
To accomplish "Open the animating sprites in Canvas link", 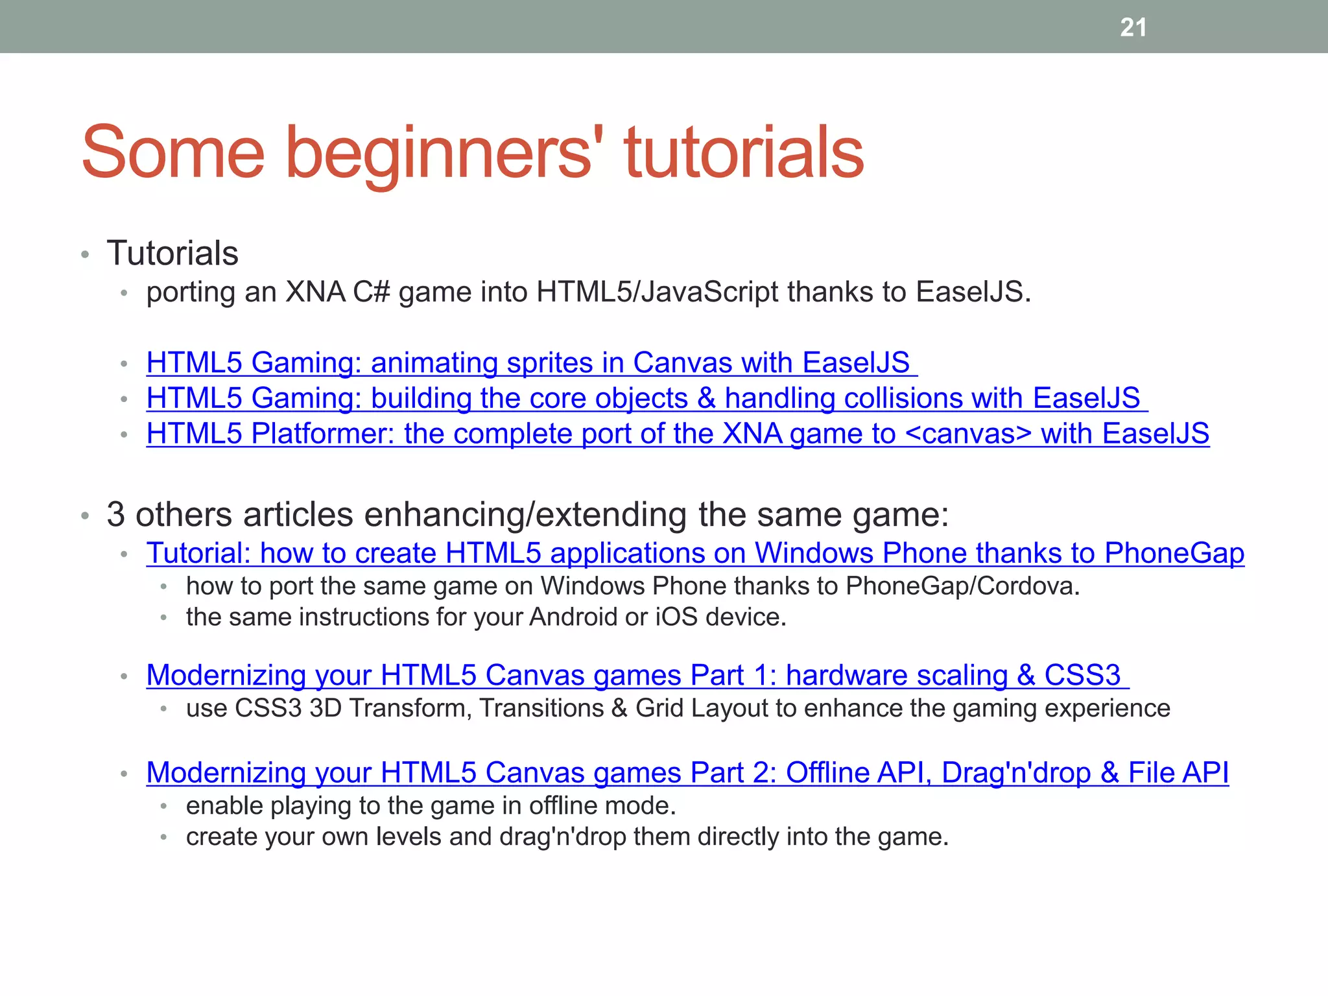I will (528, 362).
